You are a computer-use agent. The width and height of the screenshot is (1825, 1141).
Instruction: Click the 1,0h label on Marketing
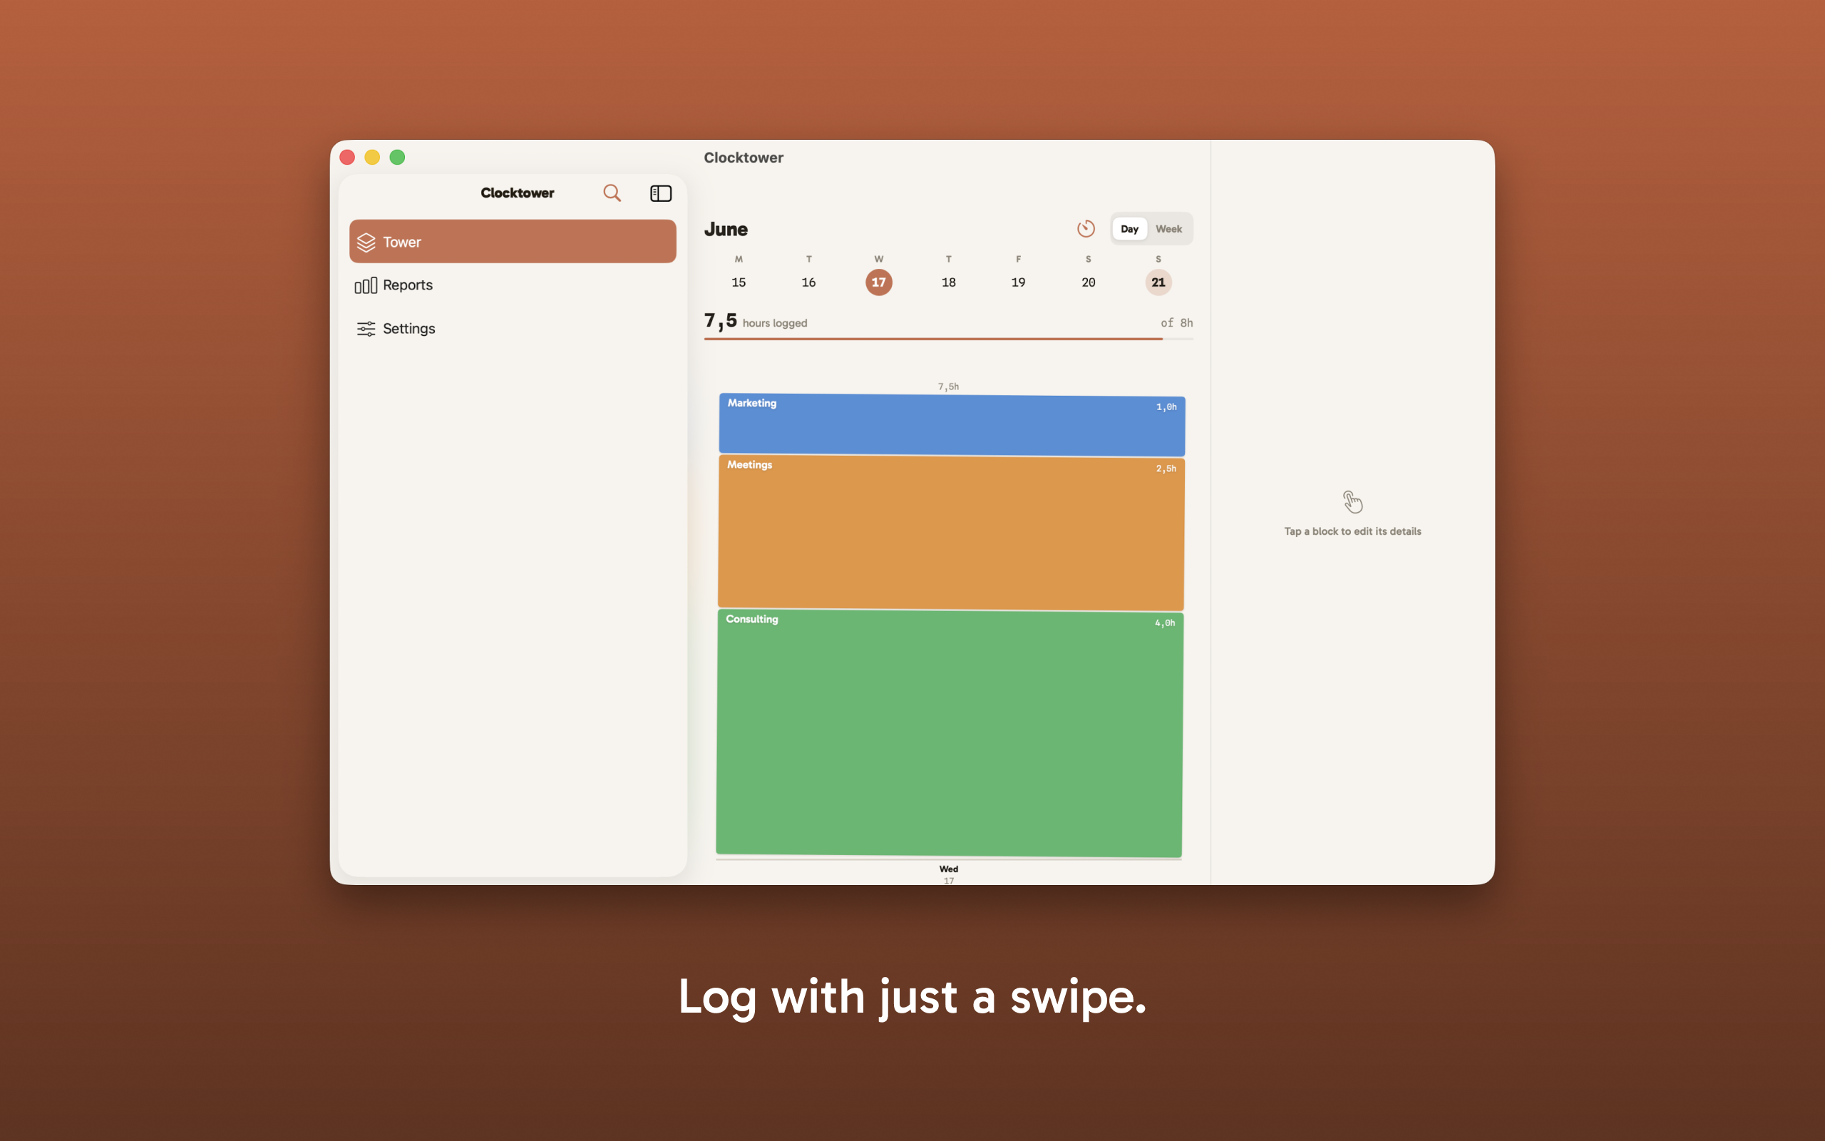coord(1166,406)
